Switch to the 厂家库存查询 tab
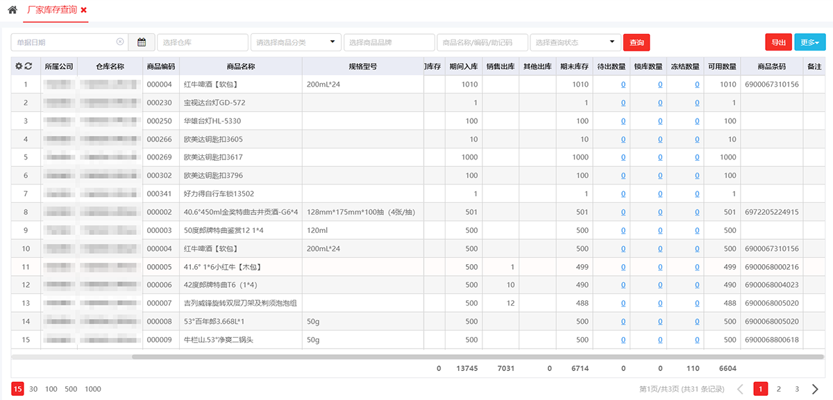 click(51, 10)
